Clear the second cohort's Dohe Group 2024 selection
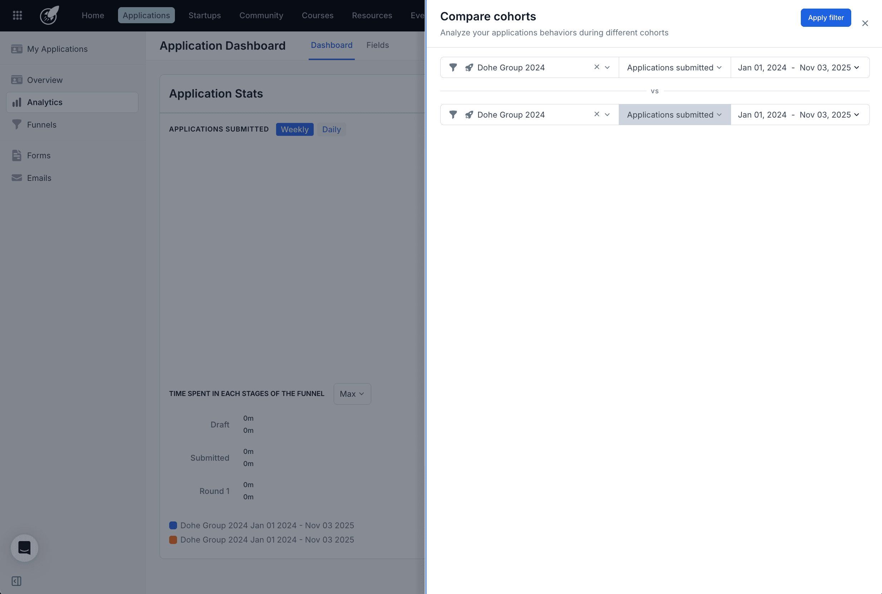Viewport: 882px width, 594px height. click(x=597, y=114)
